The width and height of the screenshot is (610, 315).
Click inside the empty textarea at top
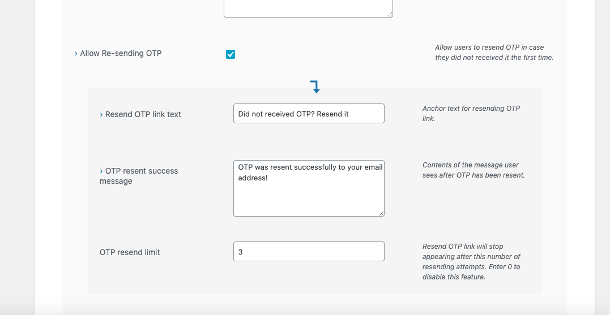(x=308, y=8)
